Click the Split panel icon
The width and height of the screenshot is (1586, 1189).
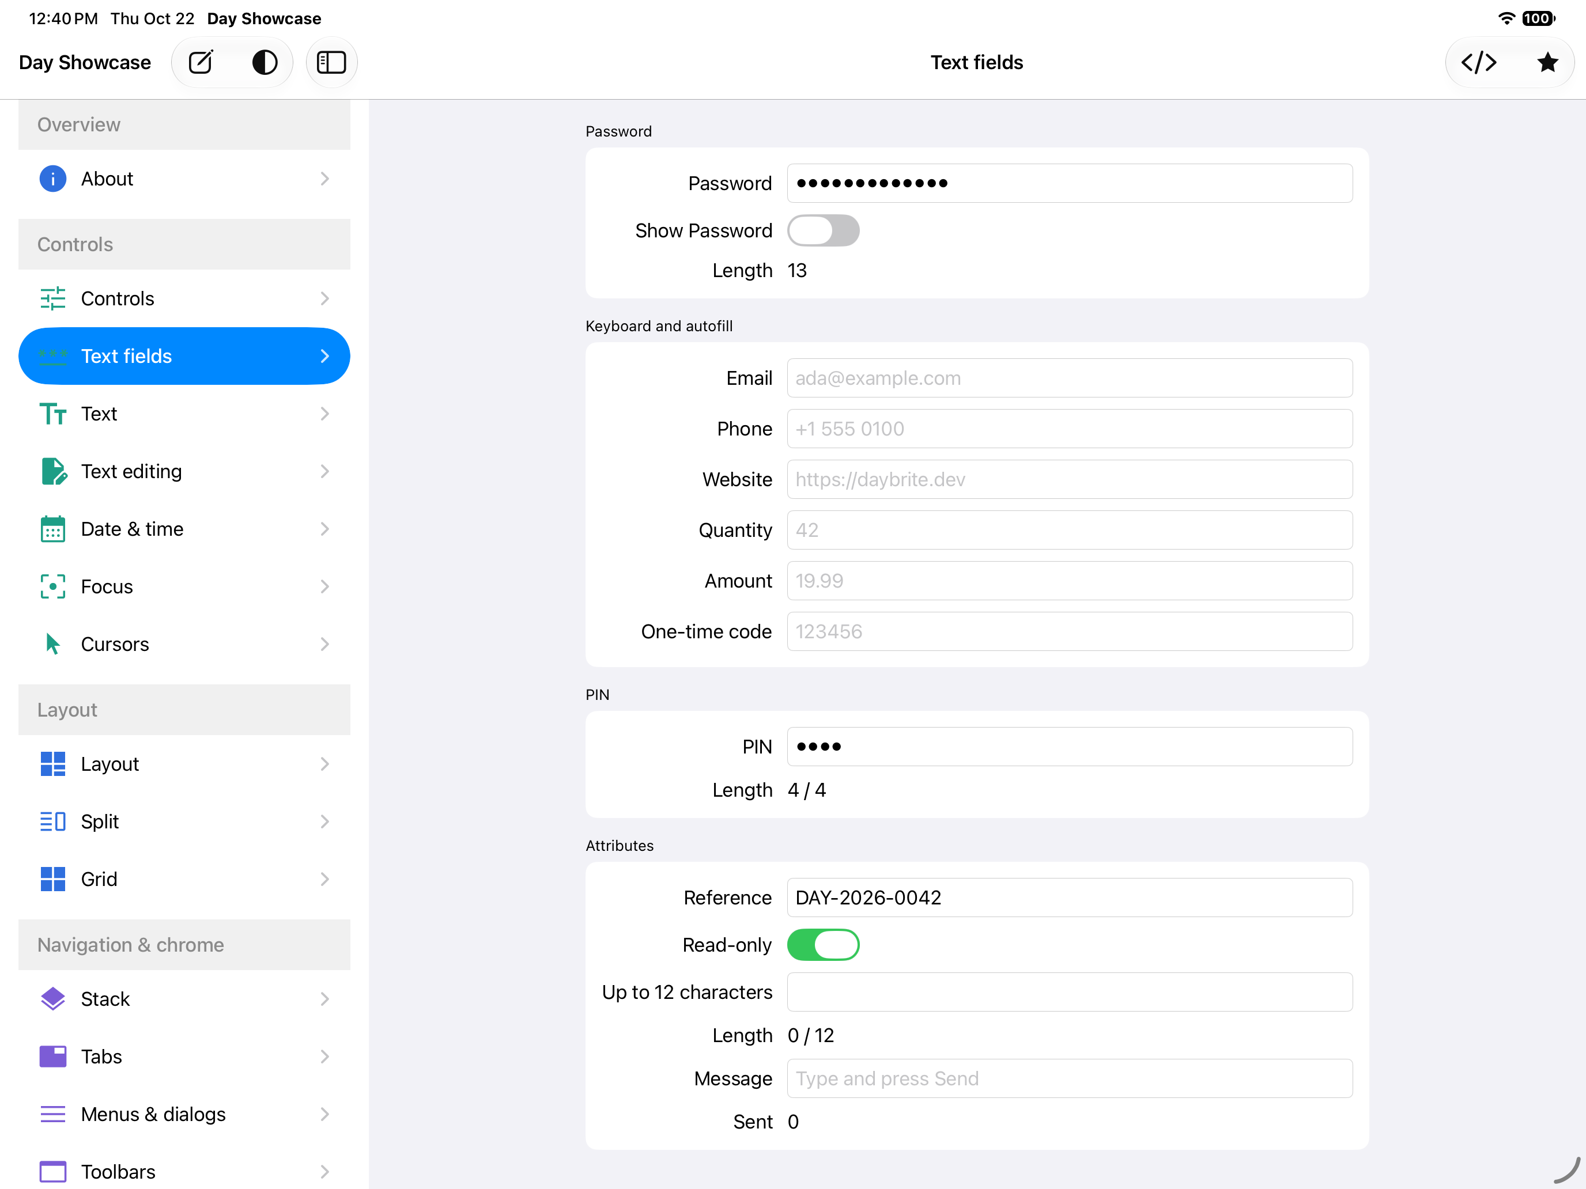tap(52, 821)
